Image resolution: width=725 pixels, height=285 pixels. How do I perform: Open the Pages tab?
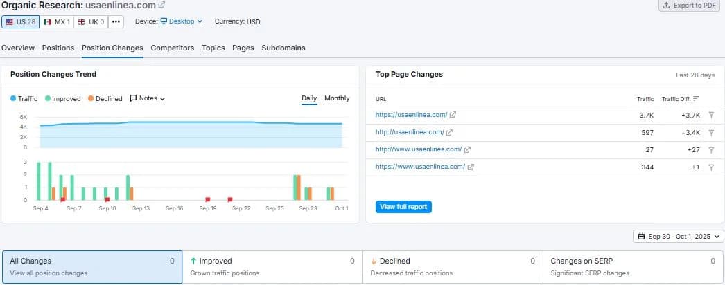[243, 48]
